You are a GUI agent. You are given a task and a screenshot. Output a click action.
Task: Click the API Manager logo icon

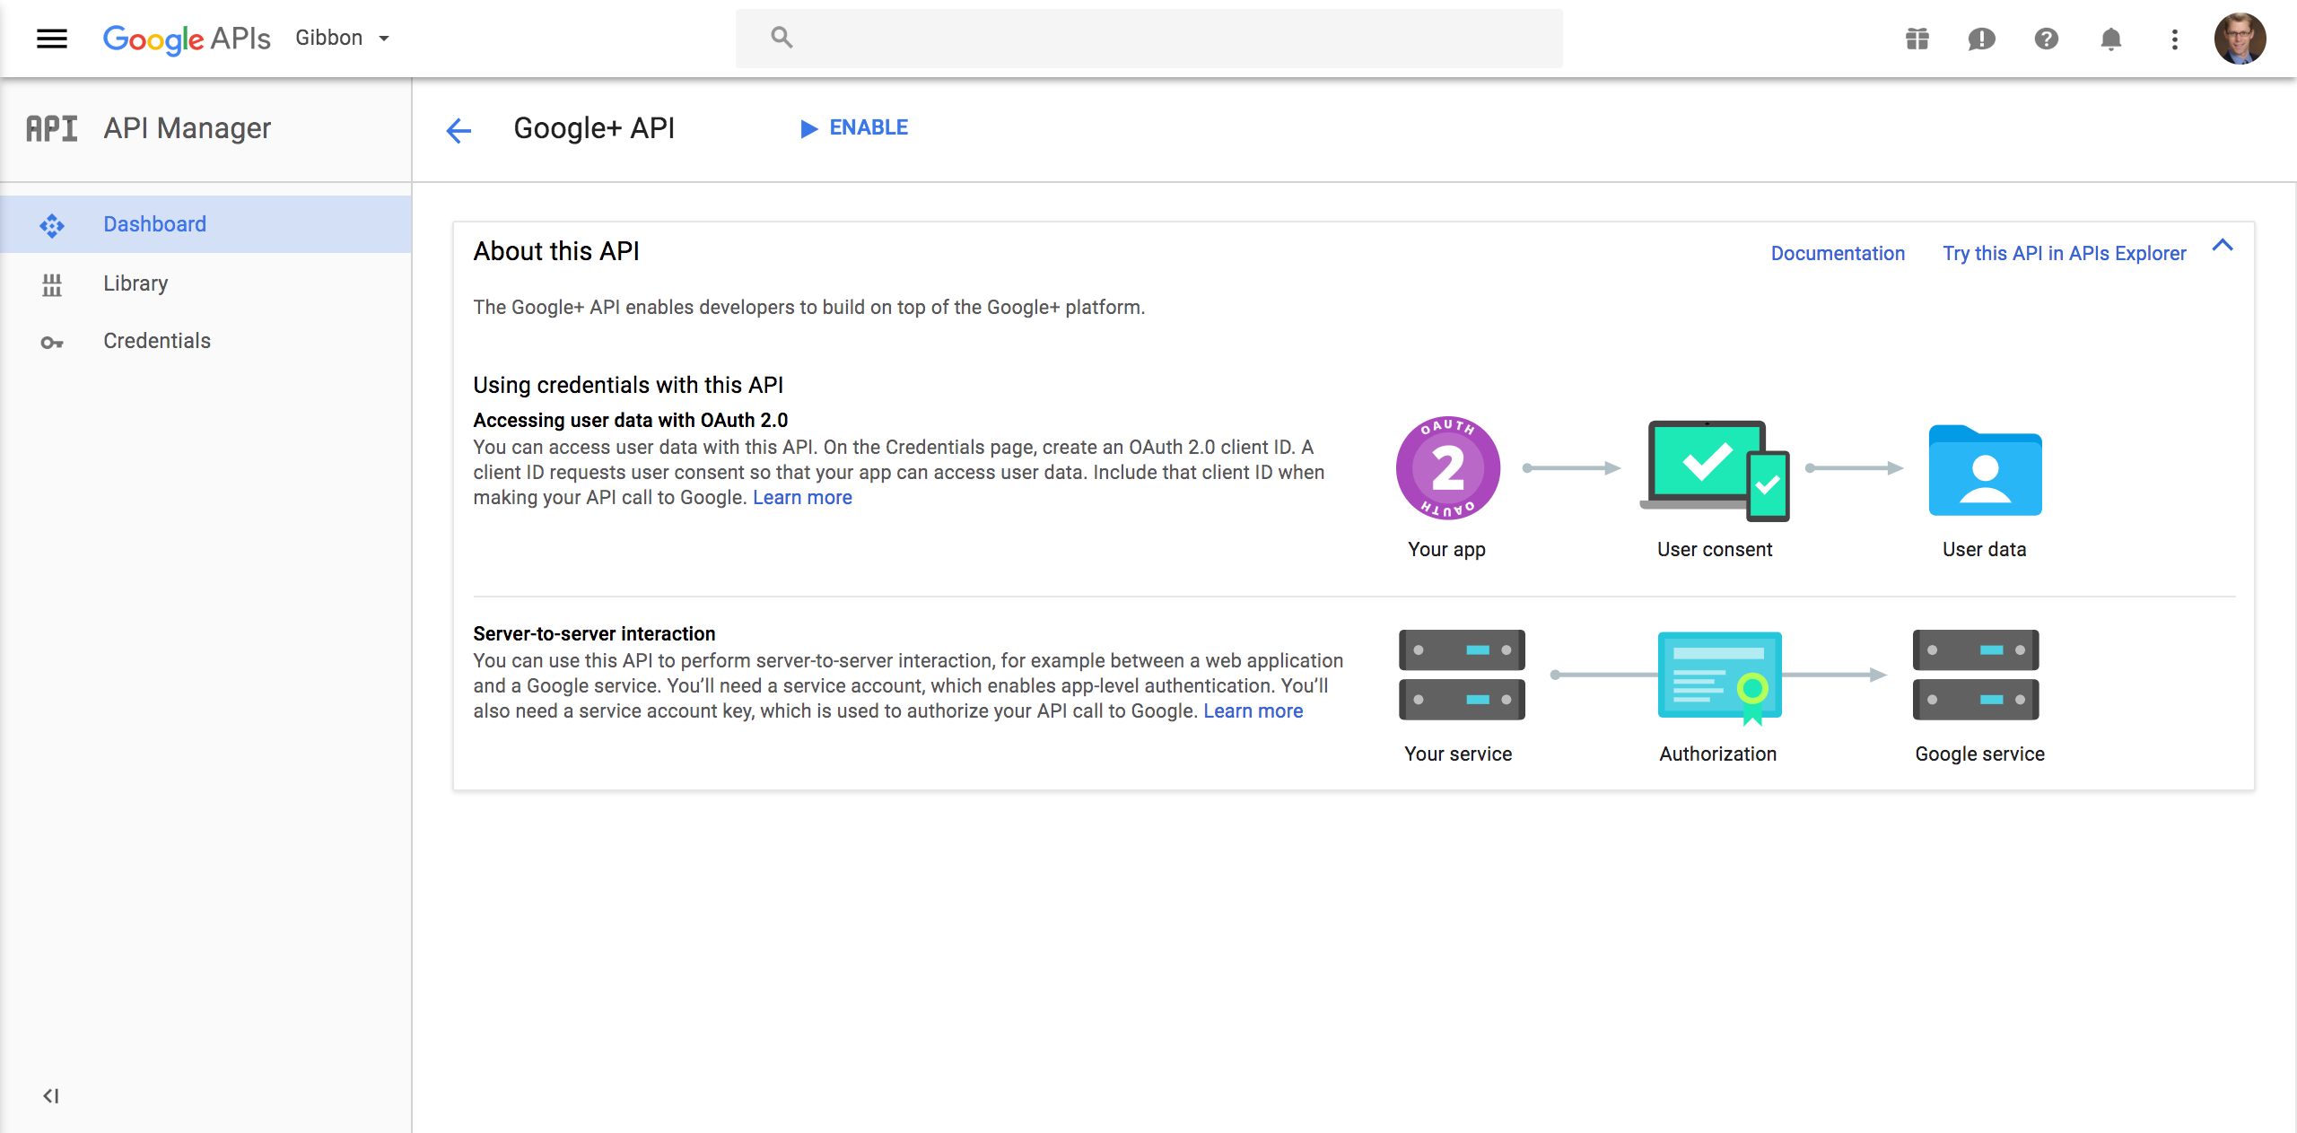[x=51, y=128]
